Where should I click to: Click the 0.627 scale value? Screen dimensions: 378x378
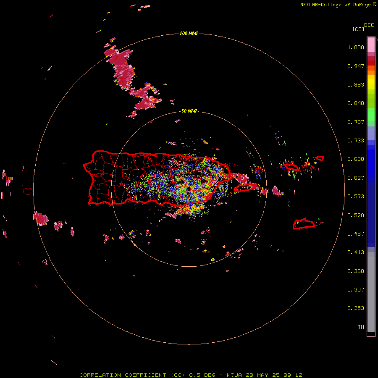[x=356, y=178]
